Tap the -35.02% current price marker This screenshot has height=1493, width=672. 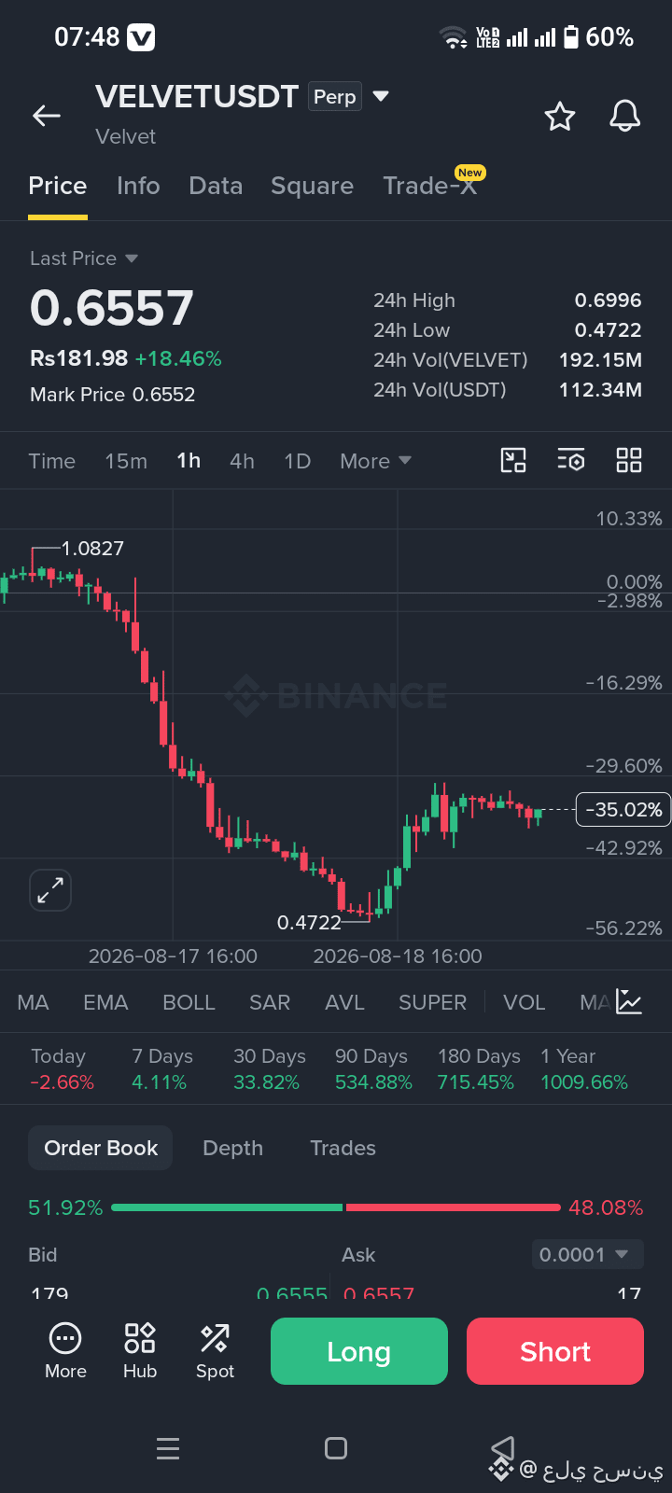click(623, 810)
